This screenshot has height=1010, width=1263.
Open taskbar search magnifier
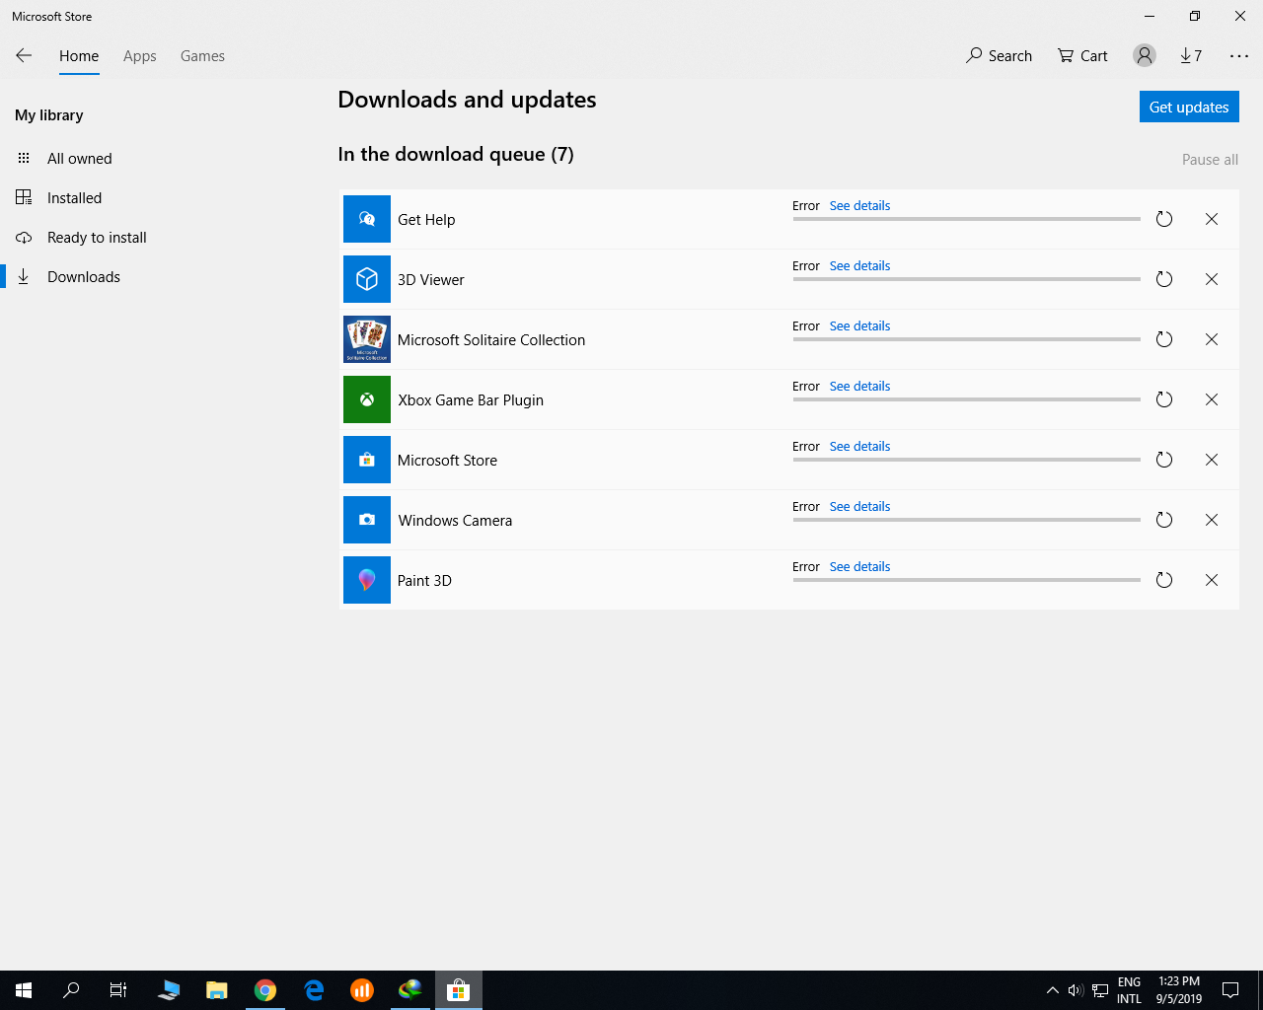(x=71, y=990)
